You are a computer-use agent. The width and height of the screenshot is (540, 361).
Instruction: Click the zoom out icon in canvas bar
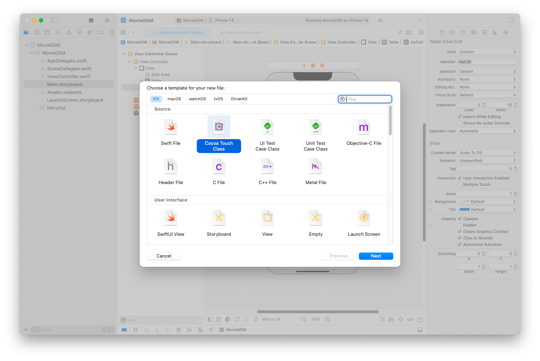303,319
